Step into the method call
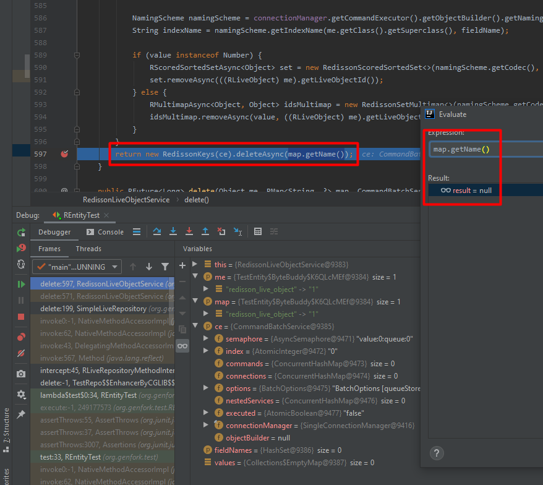The image size is (543, 485). pyautogui.click(x=173, y=231)
